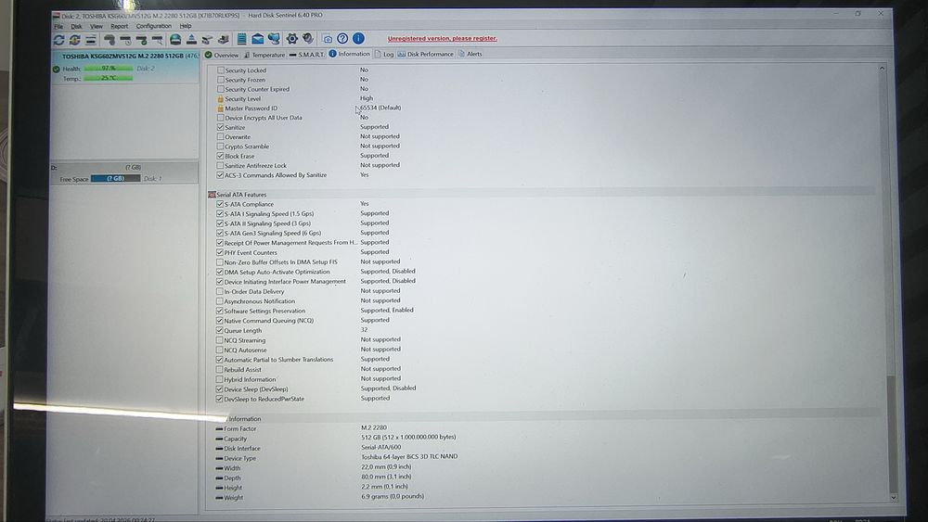
Task: Toggle the NCQ Streaming checkbox
Action: (220, 340)
